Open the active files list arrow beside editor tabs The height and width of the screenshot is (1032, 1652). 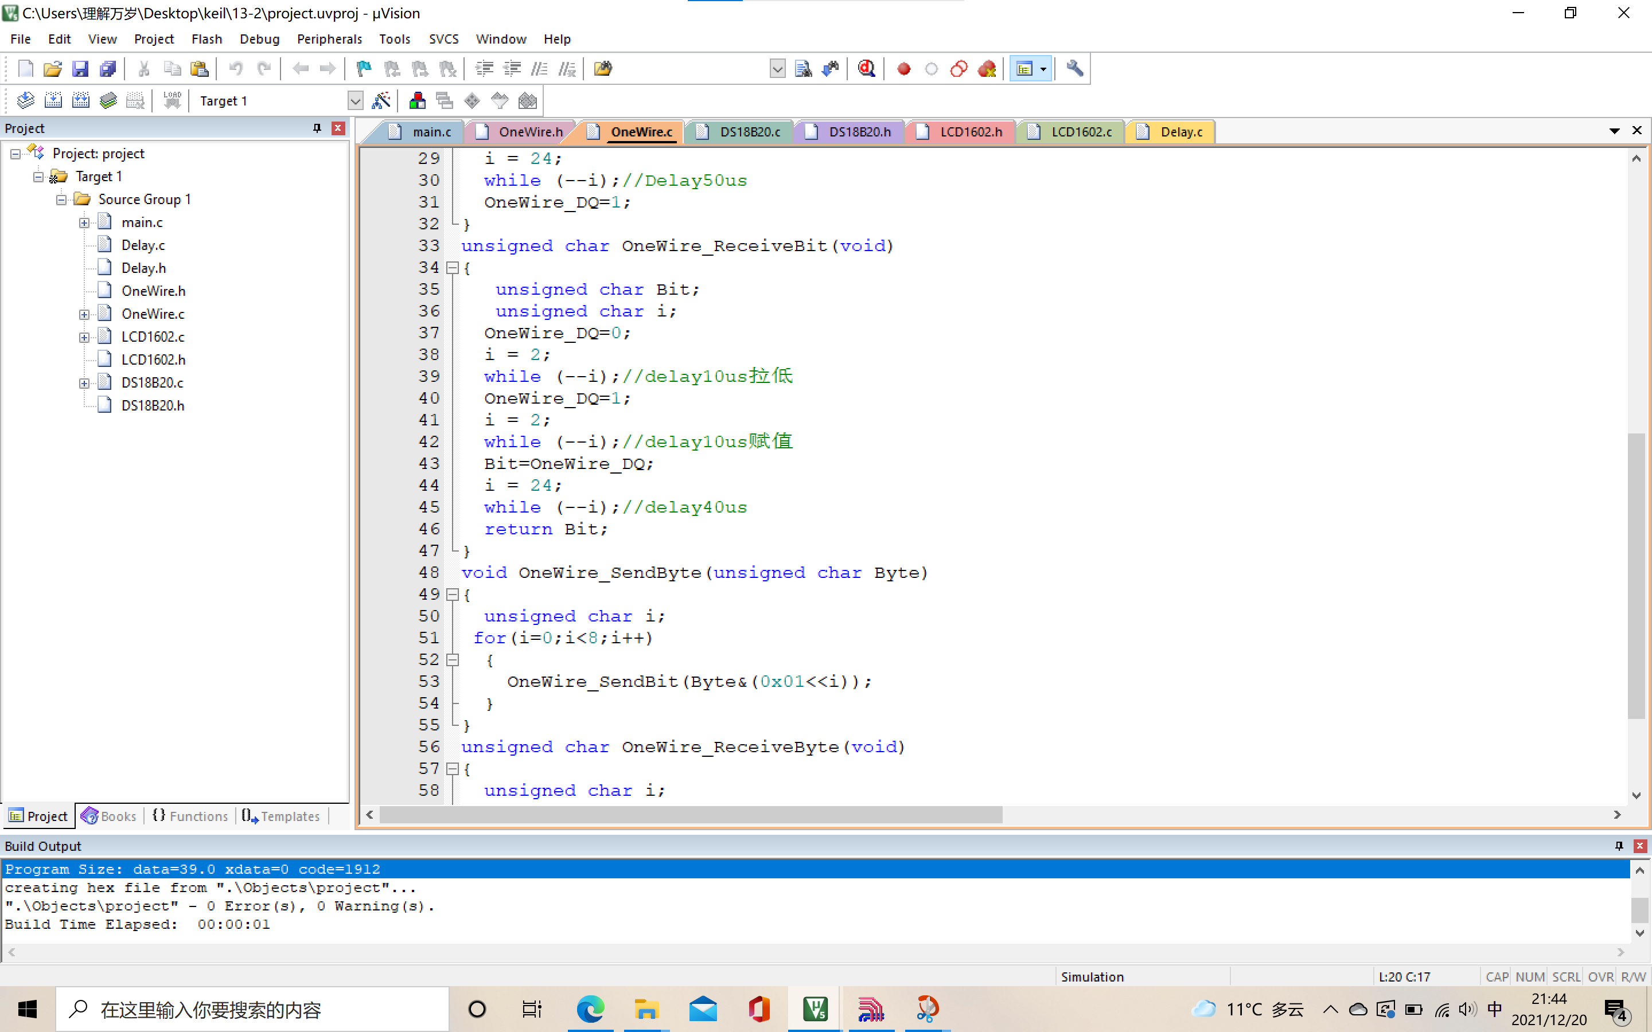tap(1615, 130)
